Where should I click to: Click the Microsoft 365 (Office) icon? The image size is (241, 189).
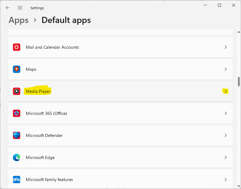(x=17, y=113)
